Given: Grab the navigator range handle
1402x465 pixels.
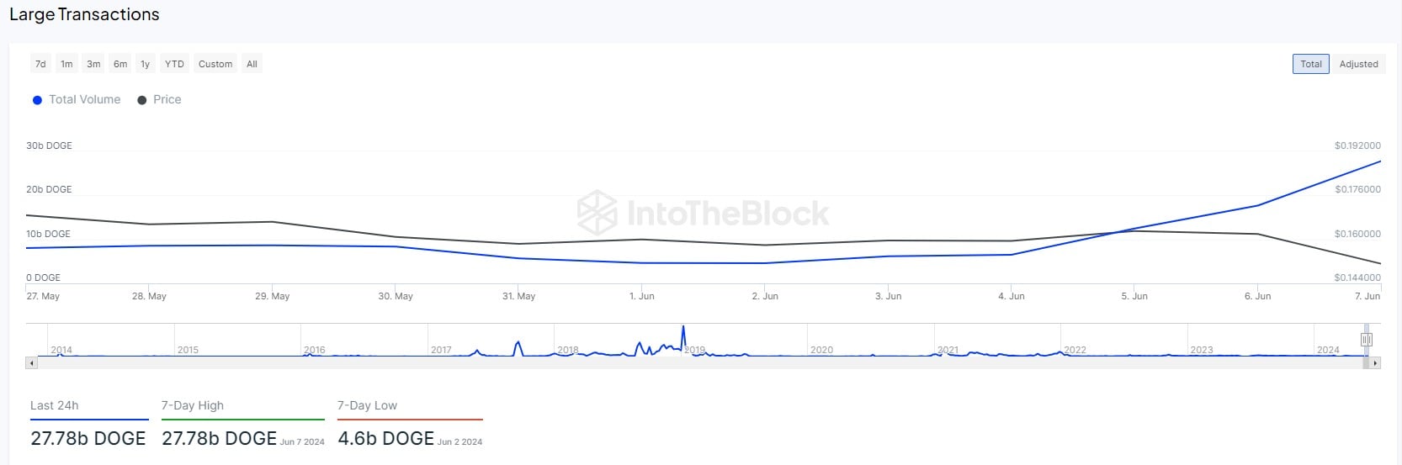Looking at the screenshot, I should pyautogui.click(x=1366, y=340).
